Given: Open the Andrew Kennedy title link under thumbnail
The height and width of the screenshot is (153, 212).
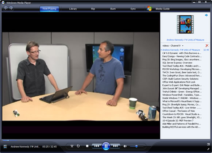Looking at the screenshot, I should (x=185, y=40).
